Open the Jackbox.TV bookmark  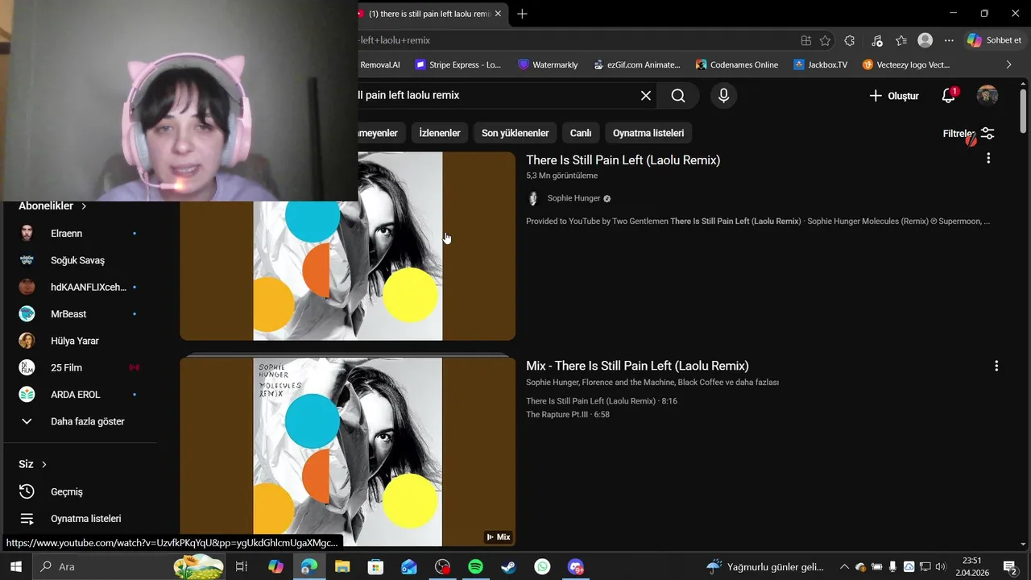click(x=820, y=64)
